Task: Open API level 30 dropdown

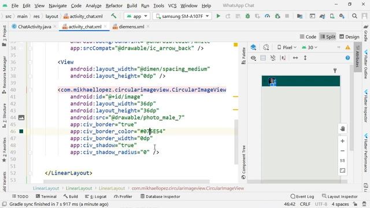Action: [x=310, y=47]
